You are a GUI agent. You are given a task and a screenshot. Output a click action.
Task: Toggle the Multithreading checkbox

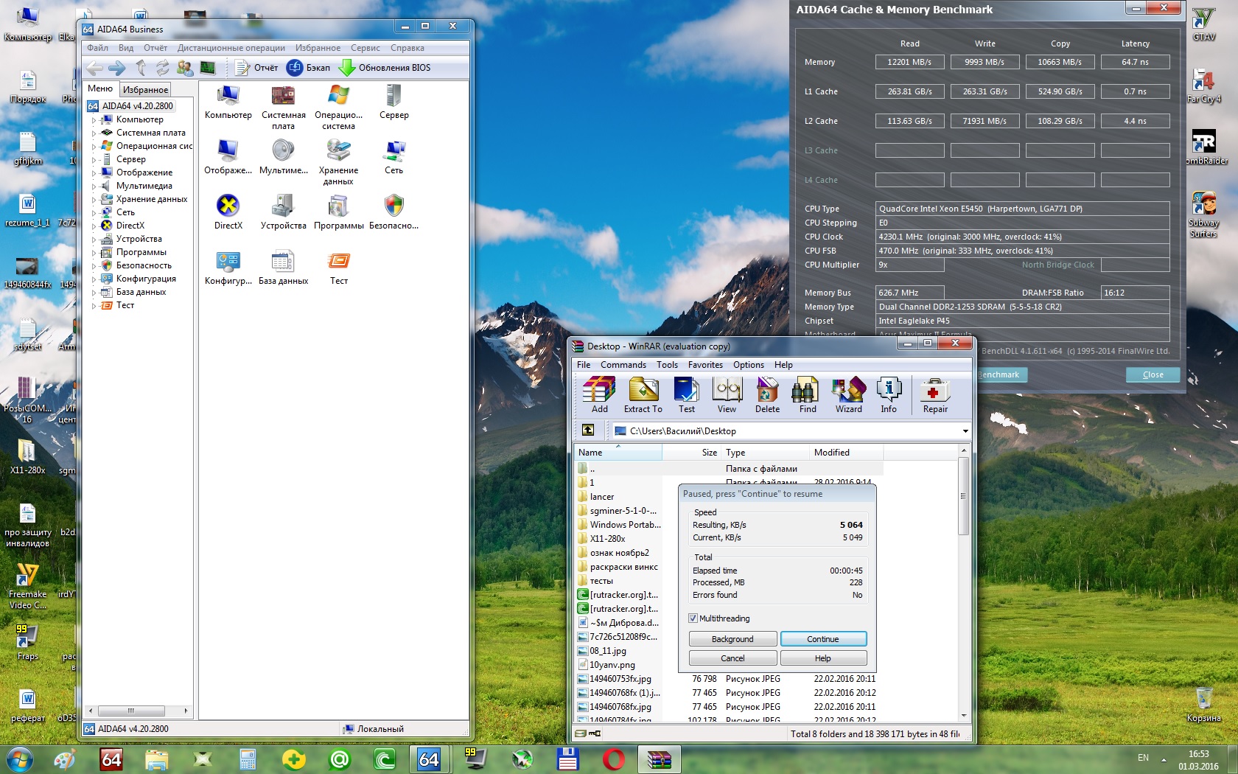point(693,618)
